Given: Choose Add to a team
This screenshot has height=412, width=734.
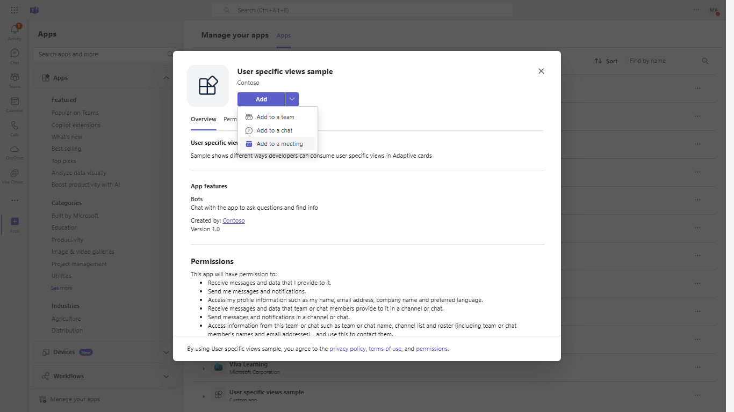Looking at the screenshot, I should (x=278, y=117).
